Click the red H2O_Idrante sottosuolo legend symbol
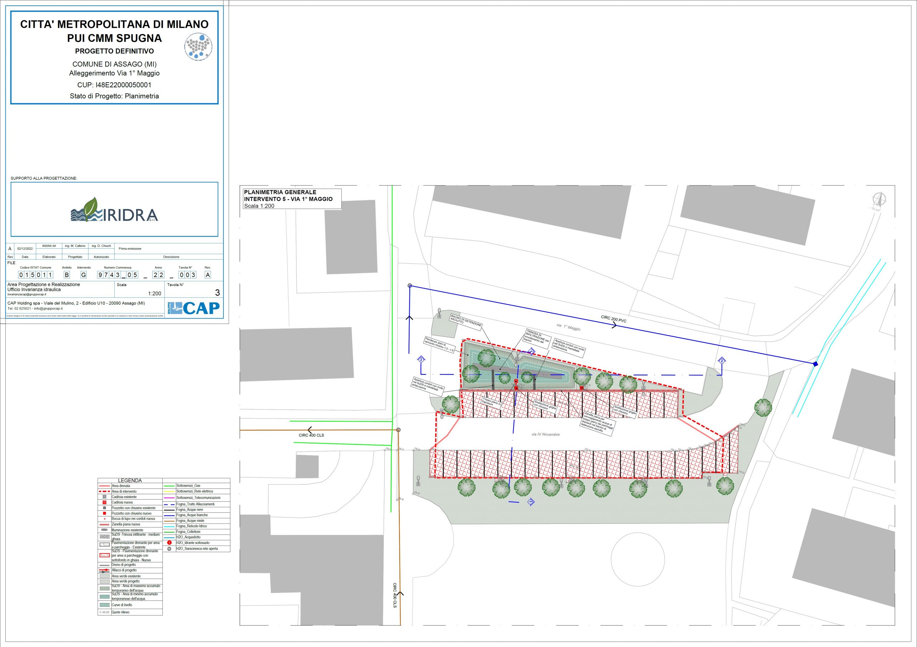 [x=169, y=543]
